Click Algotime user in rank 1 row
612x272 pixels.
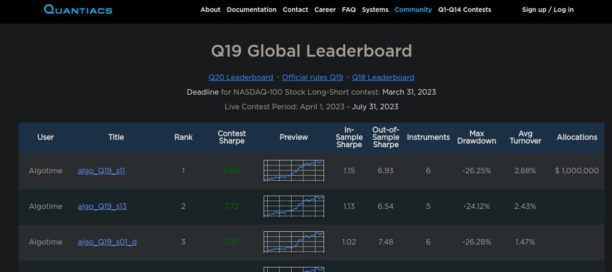(x=45, y=171)
